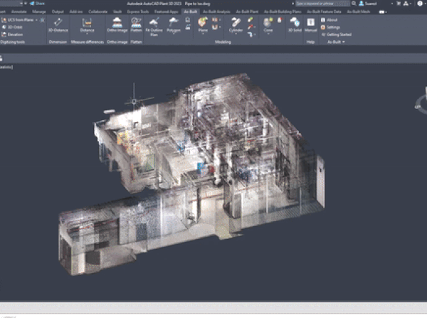Click the red pipe icon beside Cylinder
Screen dimensions: 427x320
pyautogui.click(x=250, y=27)
